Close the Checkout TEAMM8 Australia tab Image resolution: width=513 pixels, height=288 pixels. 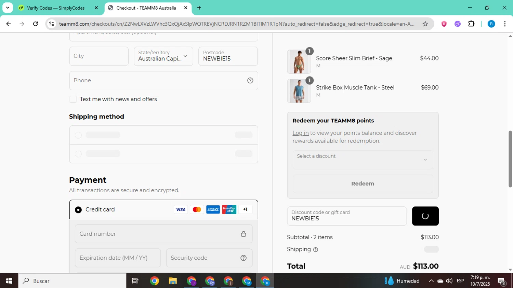pos(186,8)
